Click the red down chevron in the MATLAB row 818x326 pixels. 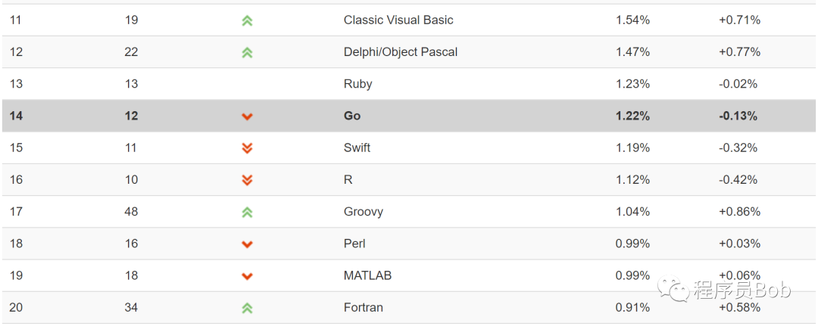point(247,276)
